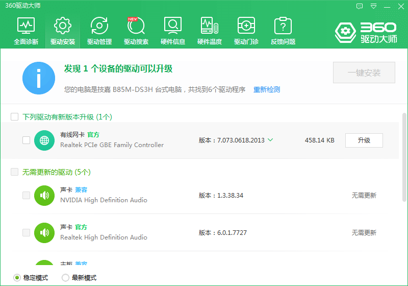408x286 pixels.
Task: Select the 最新模式 radio button
Action: 65,278
